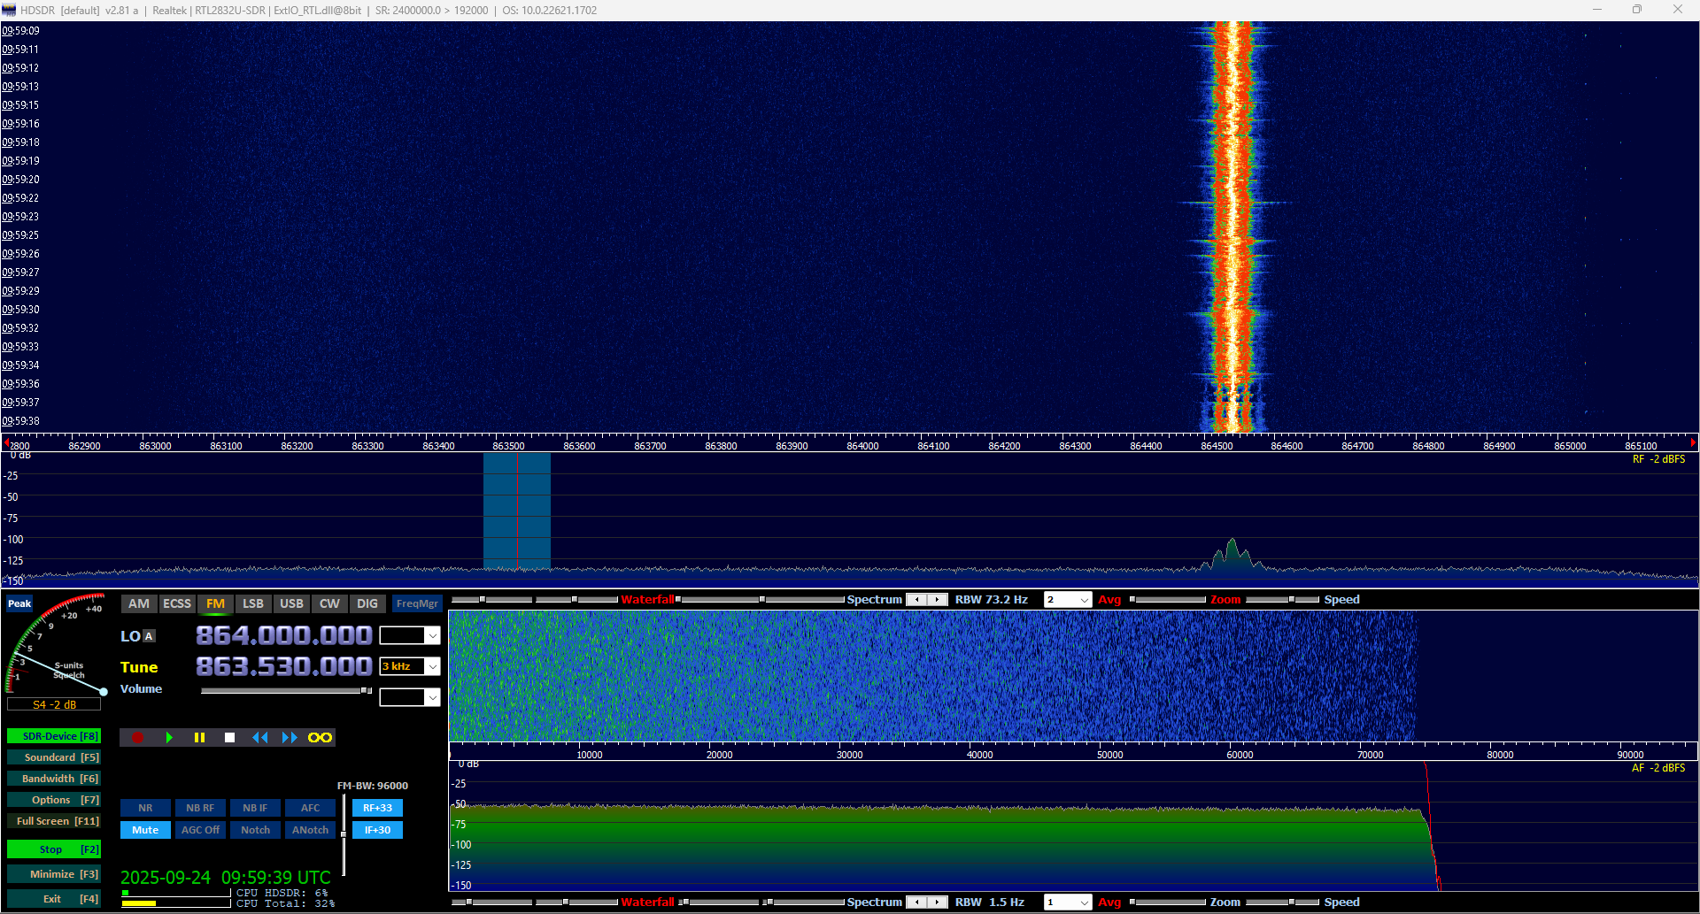Open Soundcard [F5] settings
1700x914 pixels.
(54, 757)
